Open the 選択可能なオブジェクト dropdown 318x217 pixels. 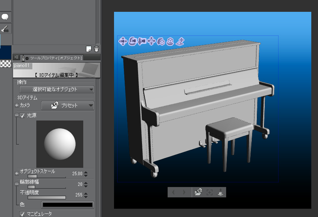(x=57, y=89)
